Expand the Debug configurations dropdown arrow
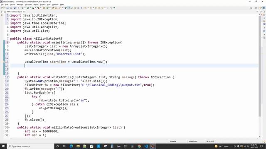Screen dimensions: 266x149 (x=25, y=8)
